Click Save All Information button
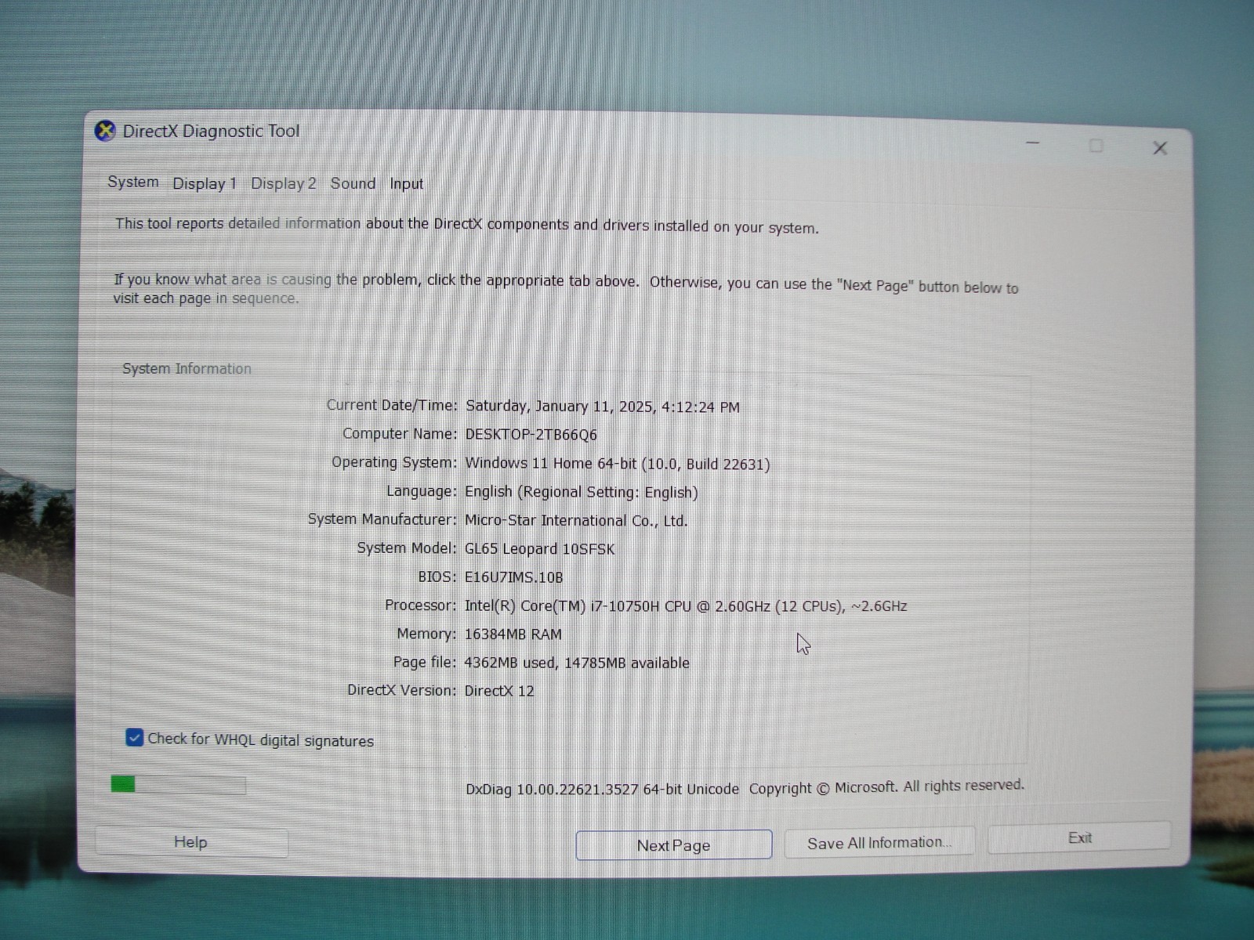Screen dimensions: 1254x940 tap(879, 843)
